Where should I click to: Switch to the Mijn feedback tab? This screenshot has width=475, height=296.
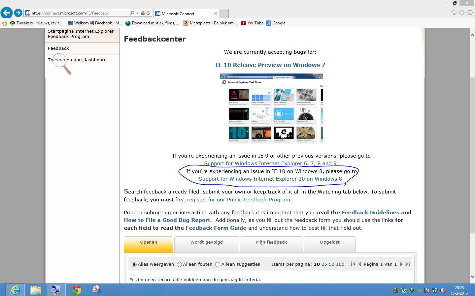(x=271, y=245)
